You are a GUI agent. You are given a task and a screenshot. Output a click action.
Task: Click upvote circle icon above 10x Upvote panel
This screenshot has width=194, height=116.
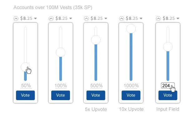[x=122, y=19]
